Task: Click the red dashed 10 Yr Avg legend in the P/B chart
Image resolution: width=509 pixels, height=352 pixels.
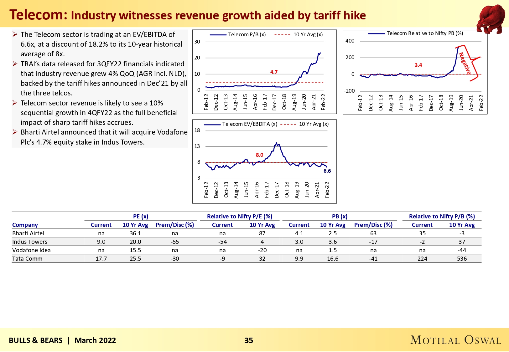Action: (x=282, y=35)
